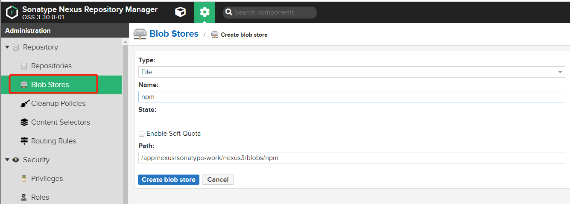This screenshot has height=204, width=570.
Task: Click the Cleanup Policies broom icon
Action: (25, 103)
